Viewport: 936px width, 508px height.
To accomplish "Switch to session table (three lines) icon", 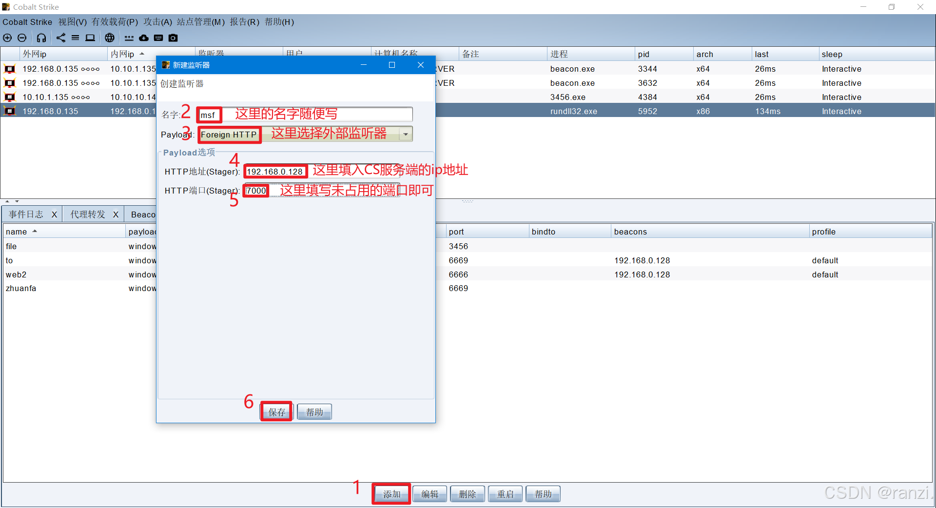I will point(75,38).
